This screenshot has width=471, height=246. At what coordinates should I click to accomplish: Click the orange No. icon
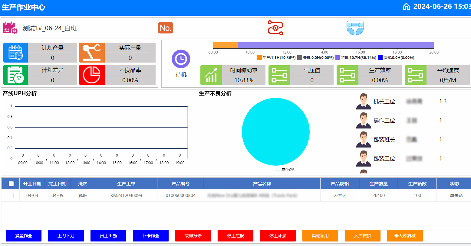pyautogui.click(x=165, y=28)
